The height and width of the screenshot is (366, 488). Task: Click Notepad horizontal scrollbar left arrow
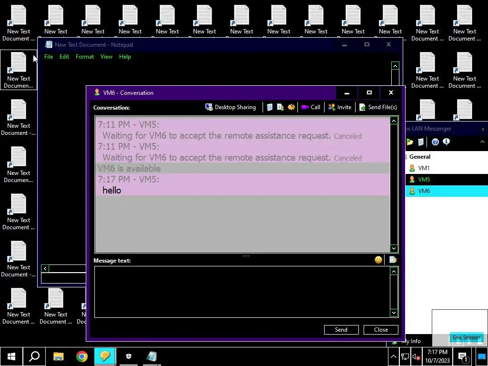pos(45,269)
